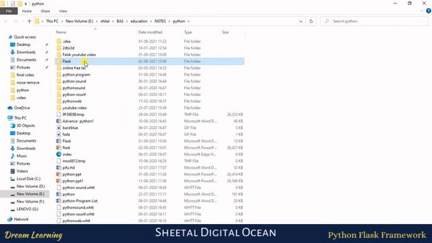Open Videos under This PC
The width and height of the screenshot is (432, 243).
(x=22, y=171)
